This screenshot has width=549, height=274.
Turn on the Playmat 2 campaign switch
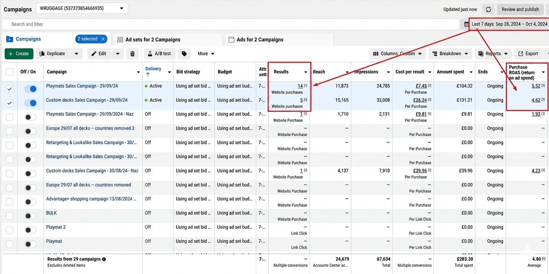point(30,230)
